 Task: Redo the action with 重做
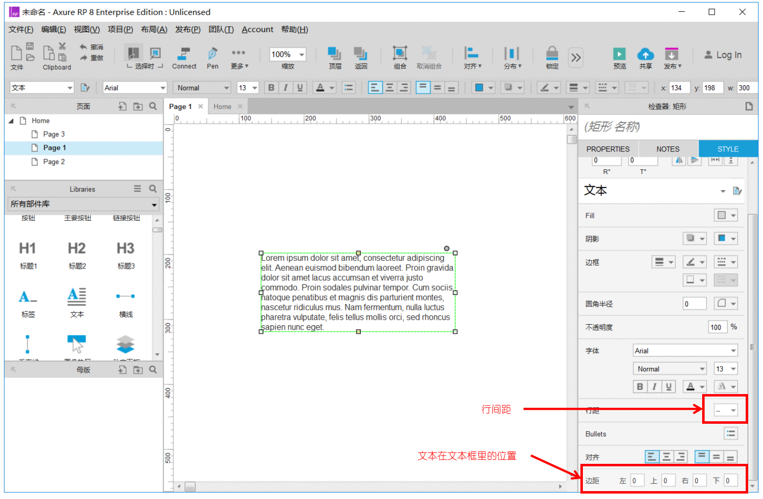pos(91,58)
